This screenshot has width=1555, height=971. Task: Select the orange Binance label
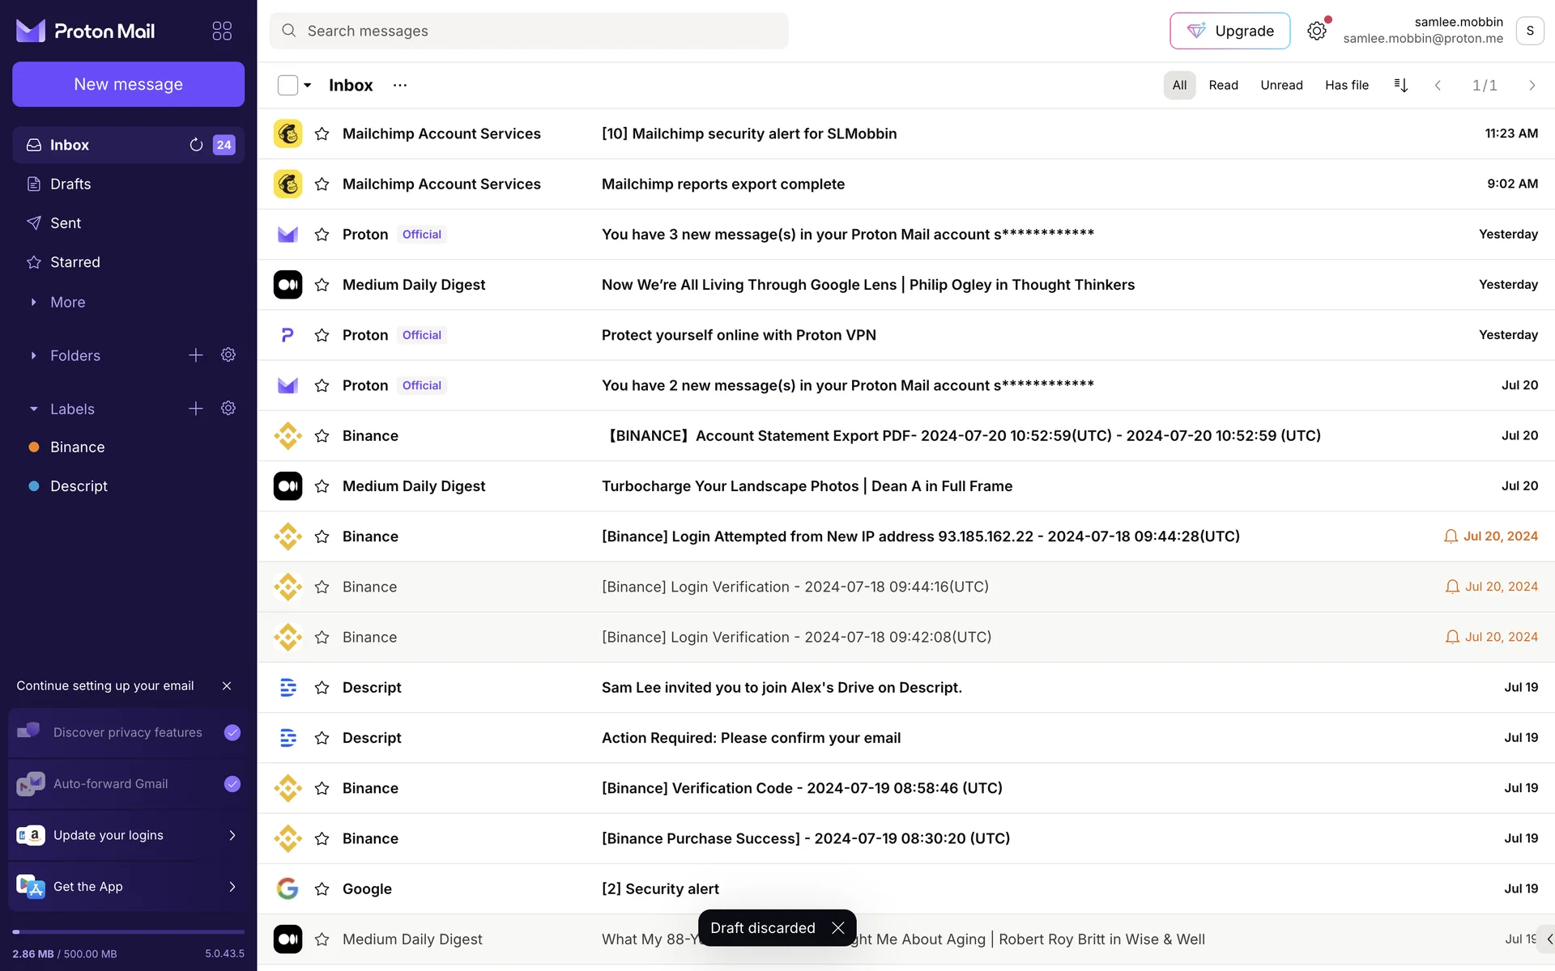(77, 447)
